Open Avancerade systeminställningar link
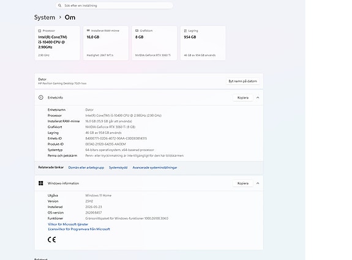Screen dimensions: 352x260 click(155, 168)
